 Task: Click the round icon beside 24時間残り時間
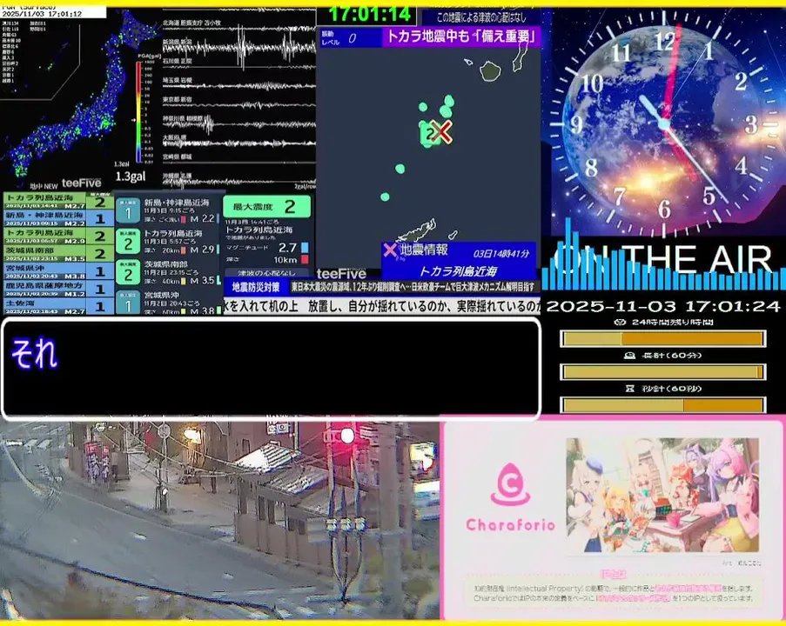point(620,322)
